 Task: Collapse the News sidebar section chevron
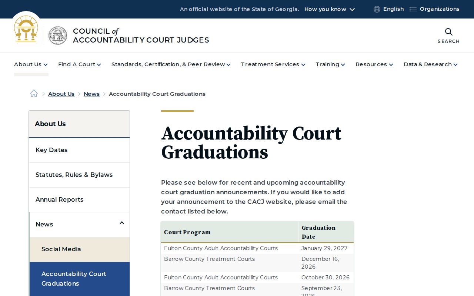pyautogui.click(x=122, y=223)
